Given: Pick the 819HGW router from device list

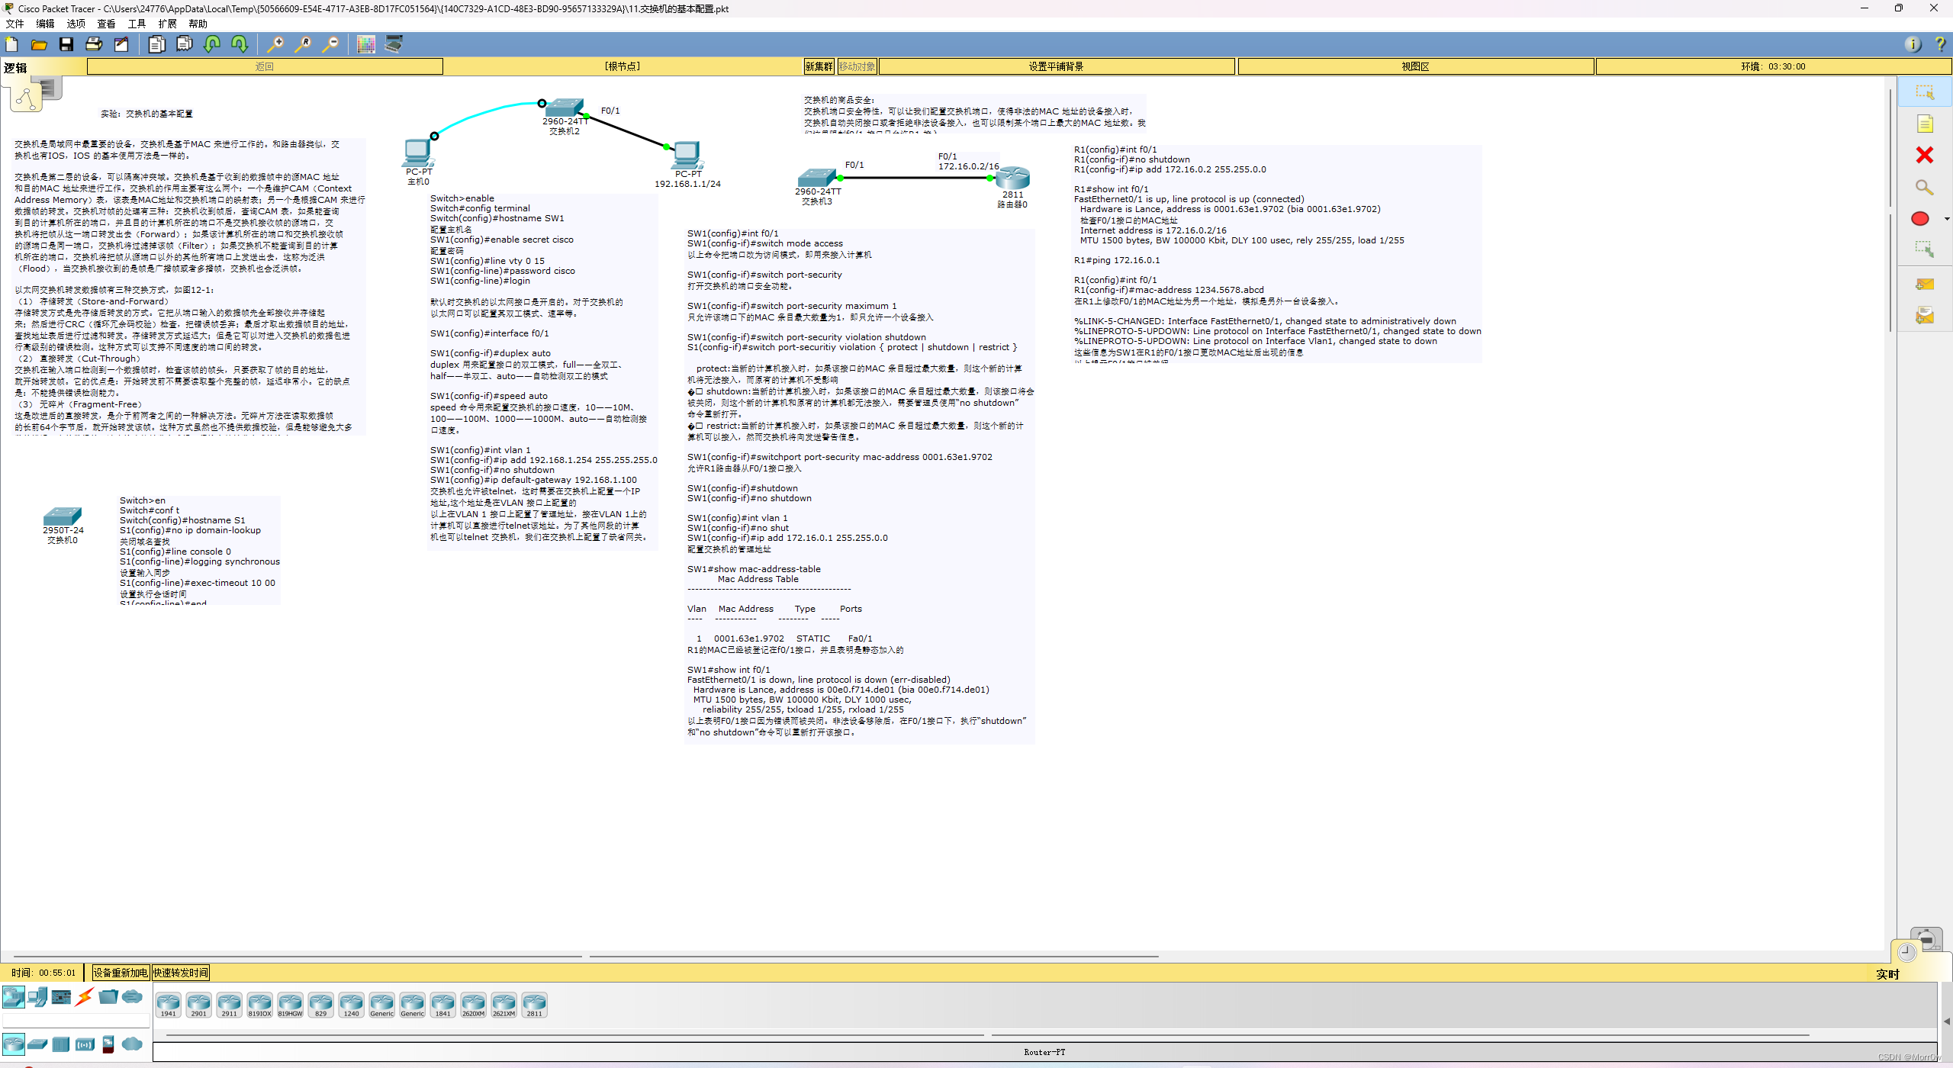Looking at the screenshot, I should 290,1005.
